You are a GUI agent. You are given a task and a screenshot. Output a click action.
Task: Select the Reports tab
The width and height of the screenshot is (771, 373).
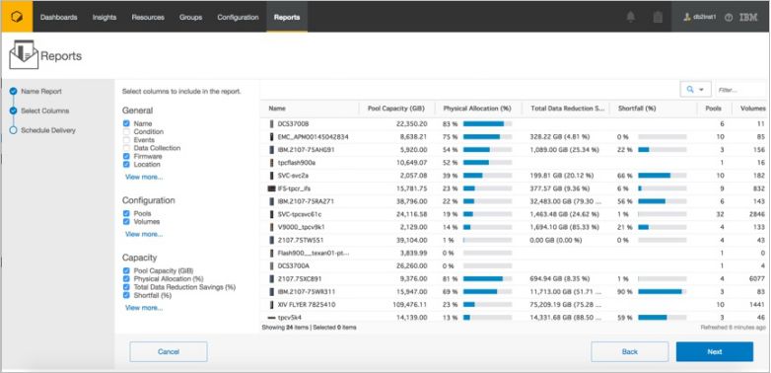point(287,17)
